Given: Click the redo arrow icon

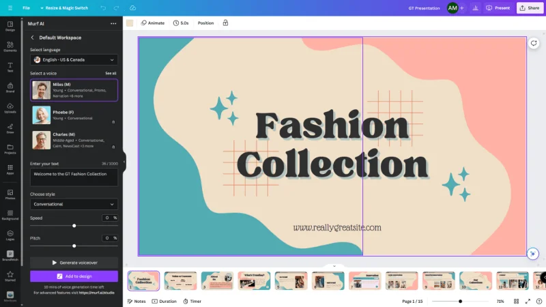Looking at the screenshot, I should click(116, 8).
